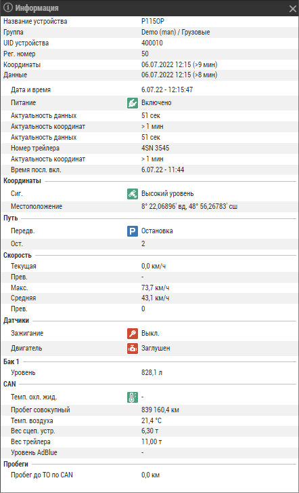Click the Пробеги section header
The height and width of the screenshot is (493, 299).
point(16,464)
